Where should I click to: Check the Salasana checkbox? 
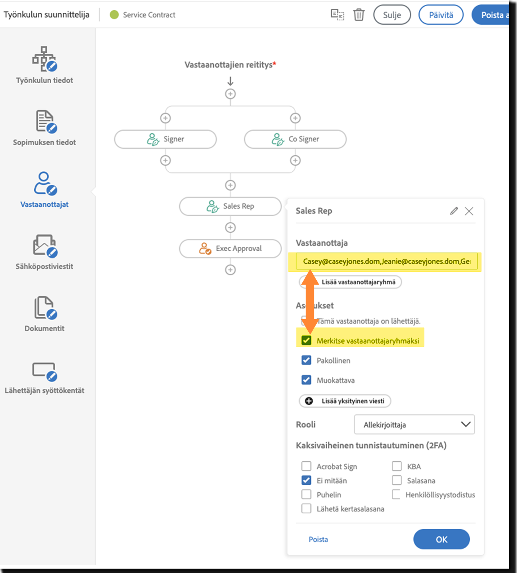(397, 480)
